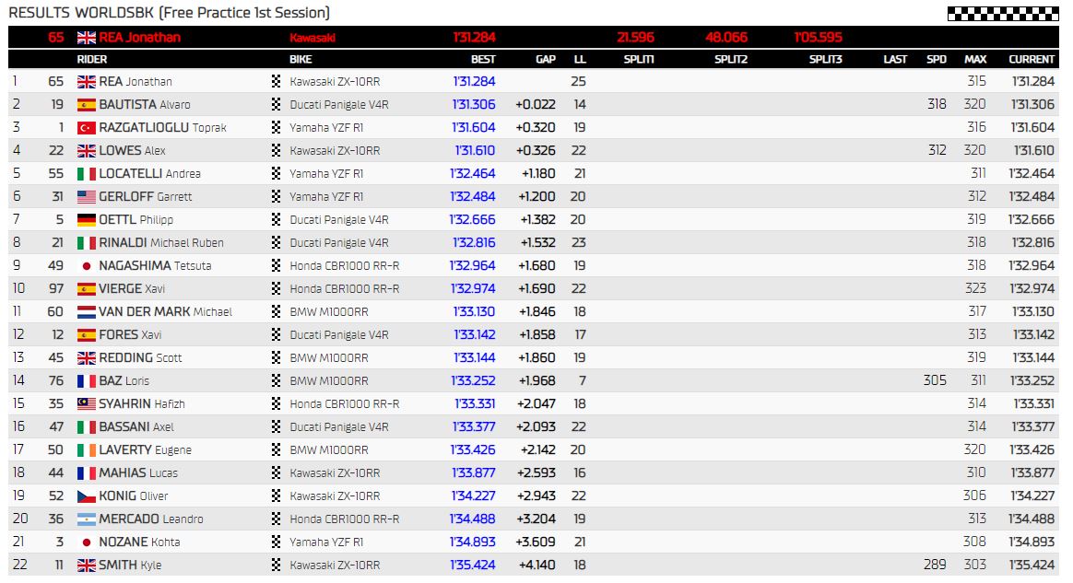Click the France flag beside BAZ Loris

[x=87, y=380]
